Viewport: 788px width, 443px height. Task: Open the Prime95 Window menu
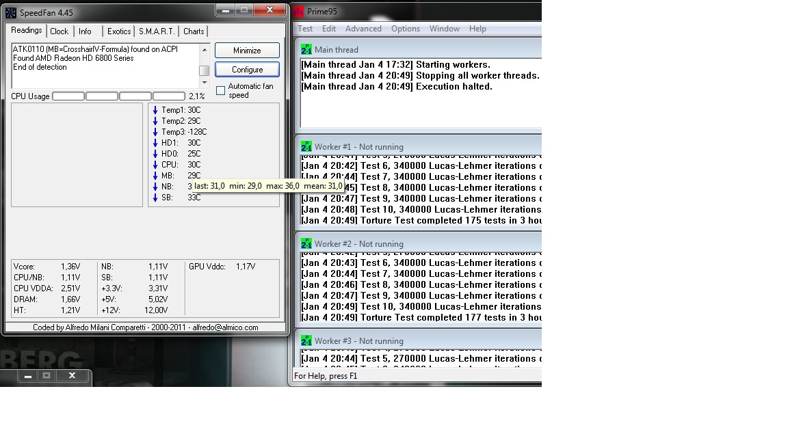(x=444, y=29)
